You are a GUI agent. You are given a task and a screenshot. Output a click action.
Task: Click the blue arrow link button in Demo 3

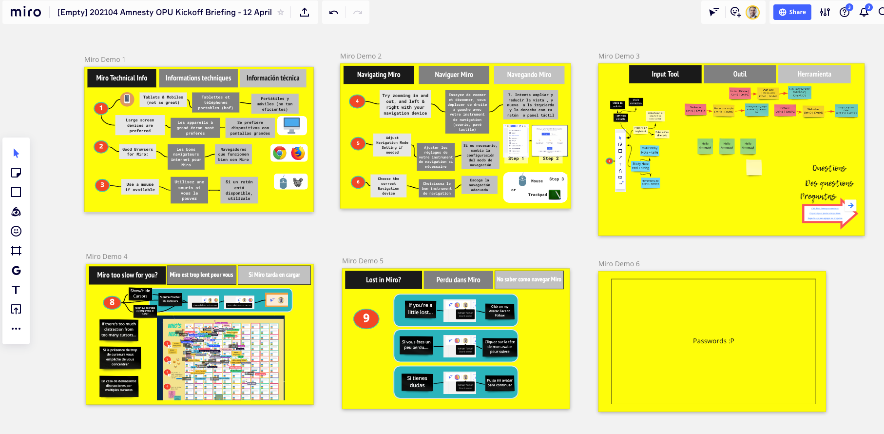click(x=850, y=205)
